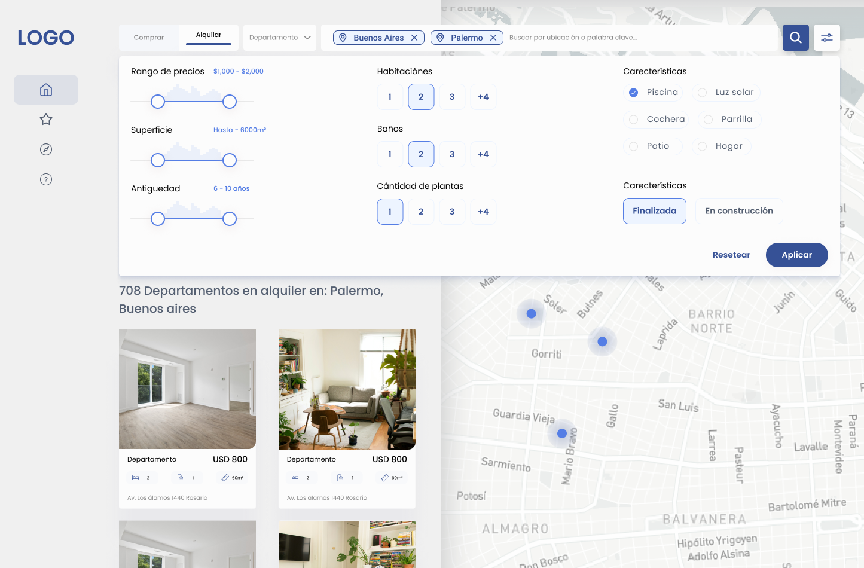Viewport: 864px width, 568px height.
Task: Switch to the Comprar tab
Action: coord(149,38)
